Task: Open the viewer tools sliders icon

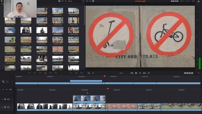Action: [x=93, y=73]
